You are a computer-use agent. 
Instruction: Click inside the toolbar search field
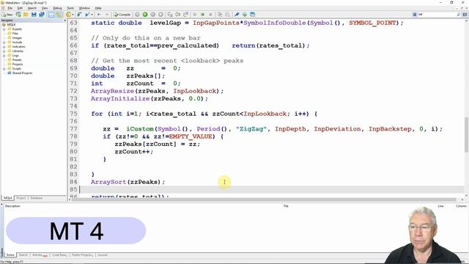click(x=437, y=15)
